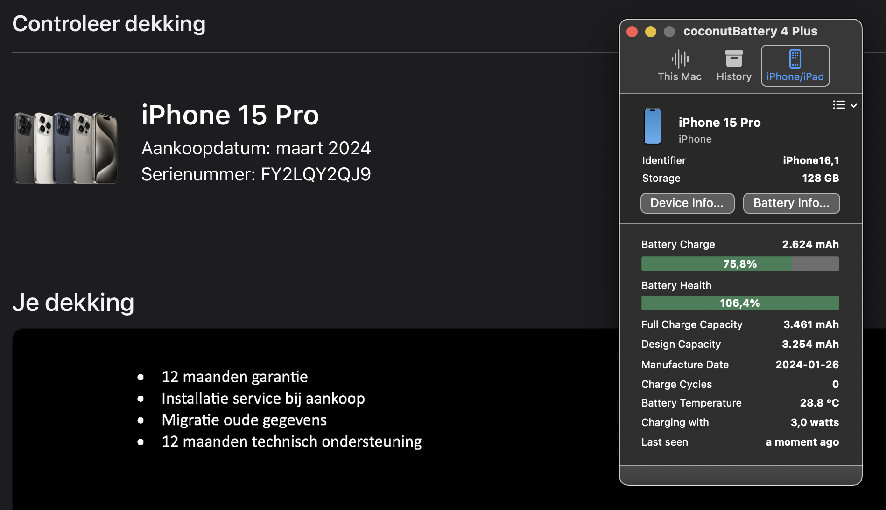Viewport: 886px width, 510px height.
Task: Open Battery Info details
Action: tap(791, 203)
